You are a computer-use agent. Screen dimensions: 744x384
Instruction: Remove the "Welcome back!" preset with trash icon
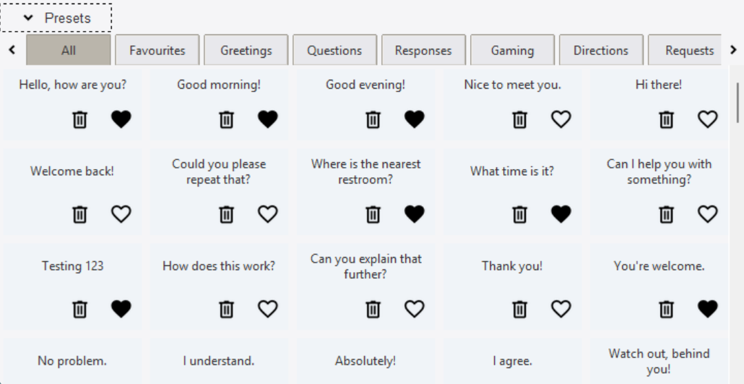[x=80, y=214]
